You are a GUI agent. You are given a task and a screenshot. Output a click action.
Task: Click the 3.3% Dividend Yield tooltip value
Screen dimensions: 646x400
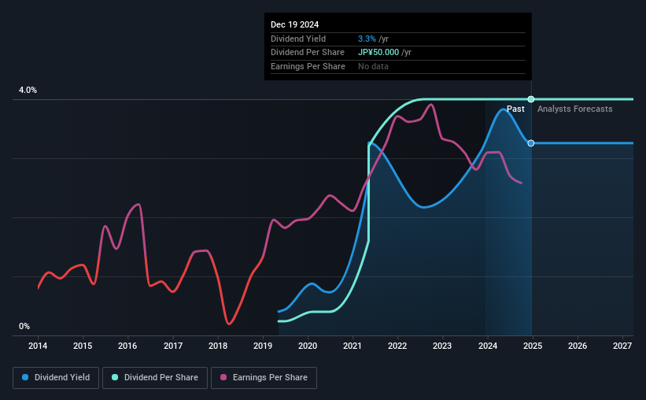click(367, 39)
